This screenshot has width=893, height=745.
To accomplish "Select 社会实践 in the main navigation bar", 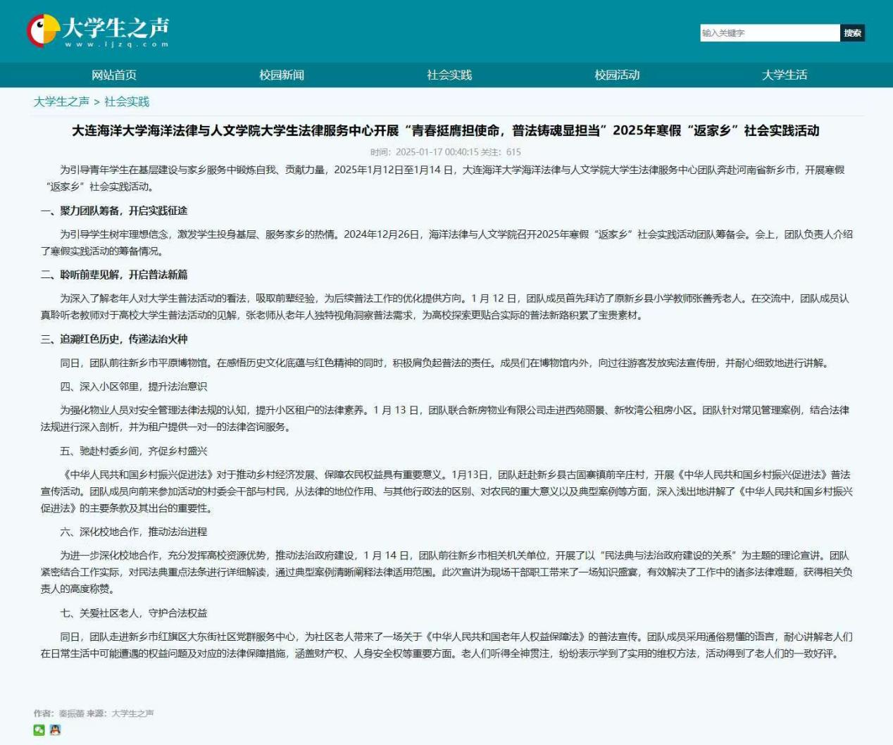I will 449,75.
